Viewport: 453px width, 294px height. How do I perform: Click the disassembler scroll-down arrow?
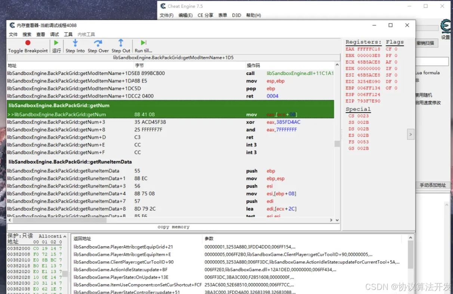coord(337,220)
